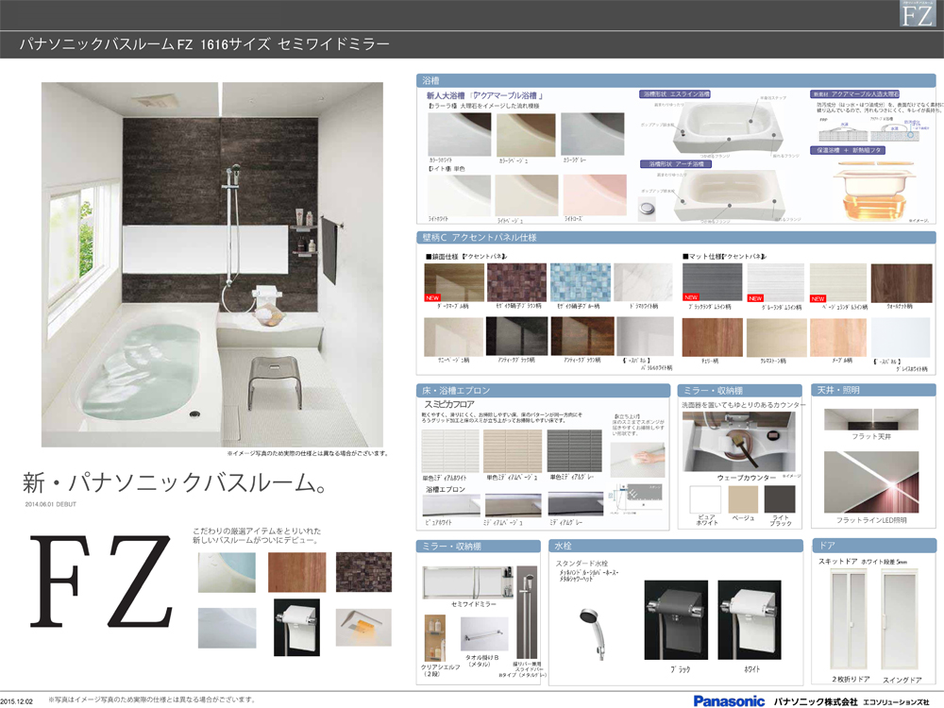Select the メープル柄 panel swatch

tap(838, 337)
